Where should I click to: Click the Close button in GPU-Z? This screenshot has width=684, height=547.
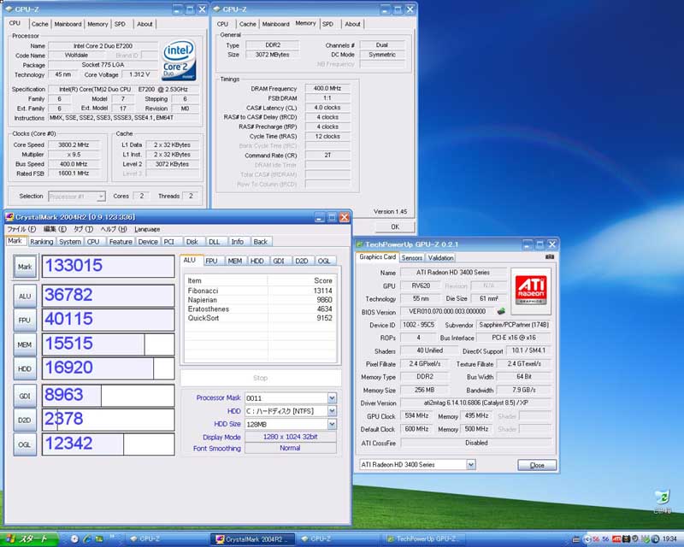tap(537, 465)
